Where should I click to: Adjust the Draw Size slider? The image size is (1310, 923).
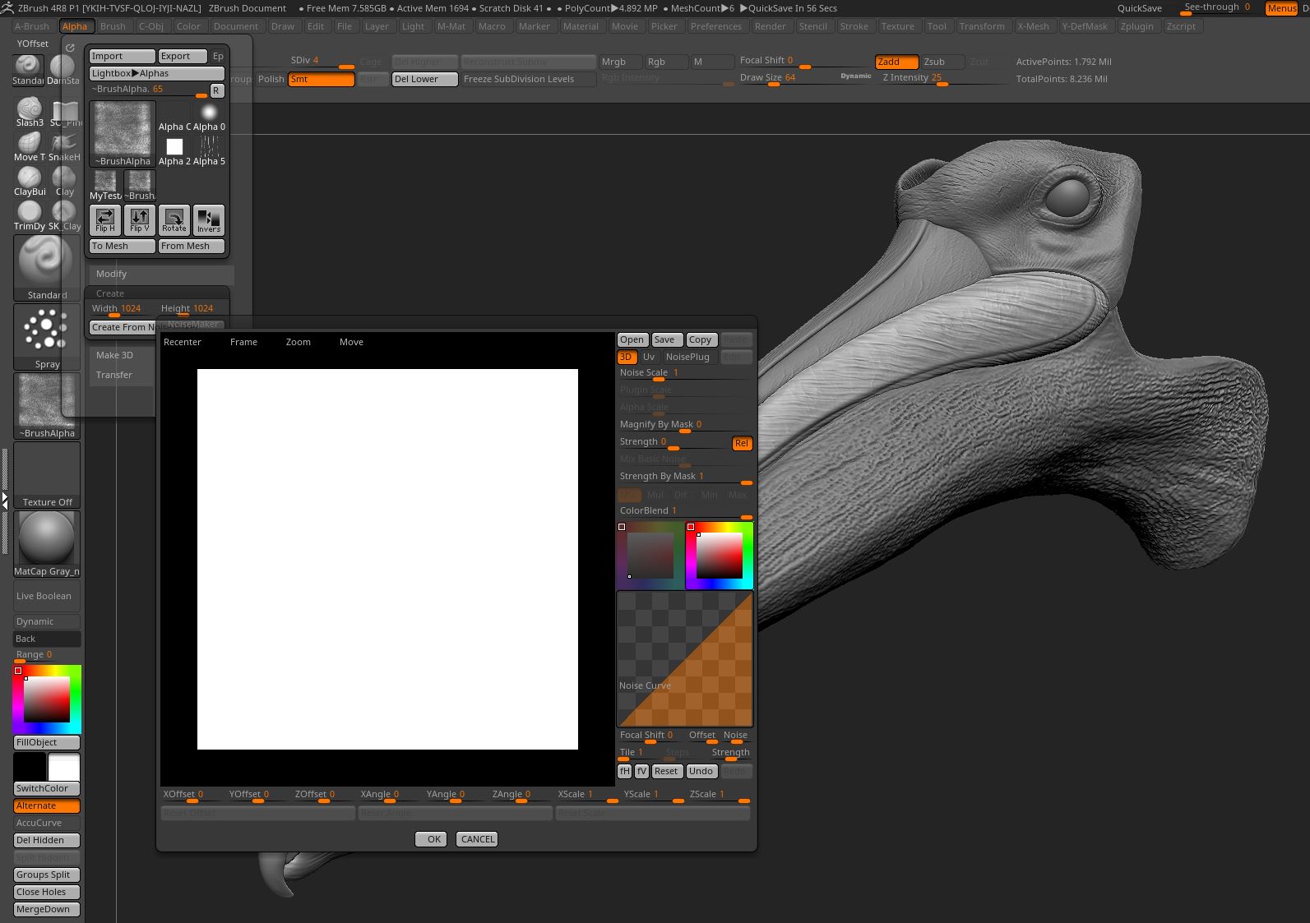[803, 79]
